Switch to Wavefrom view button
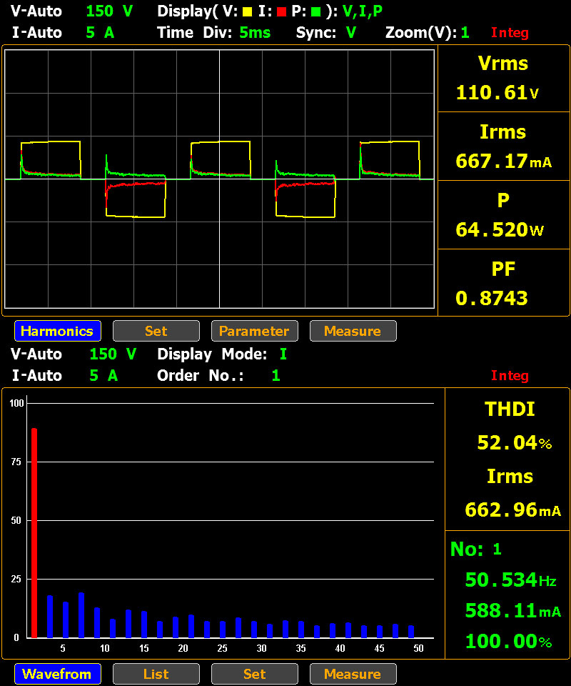This screenshot has height=686, width=571. (x=58, y=674)
